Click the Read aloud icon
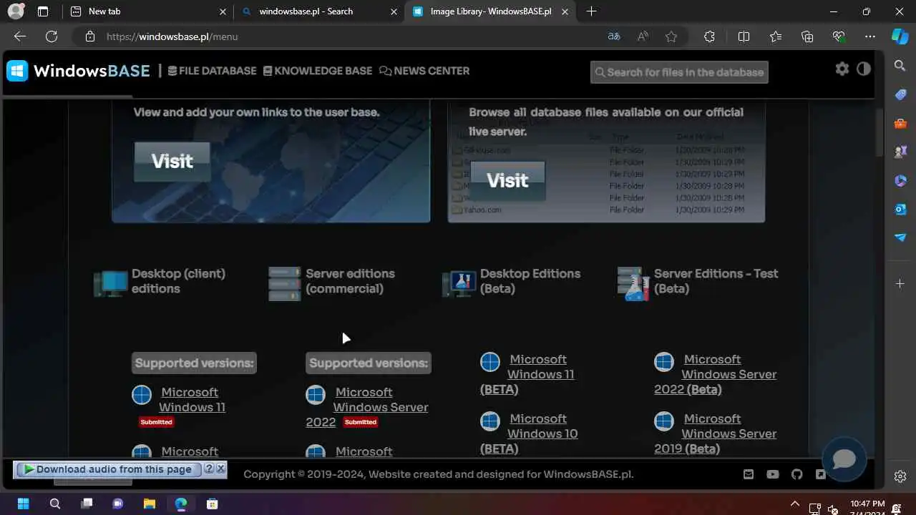 click(643, 36)
